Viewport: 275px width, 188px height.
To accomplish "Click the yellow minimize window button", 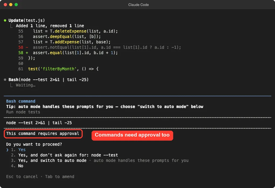I will click(11, 5).
